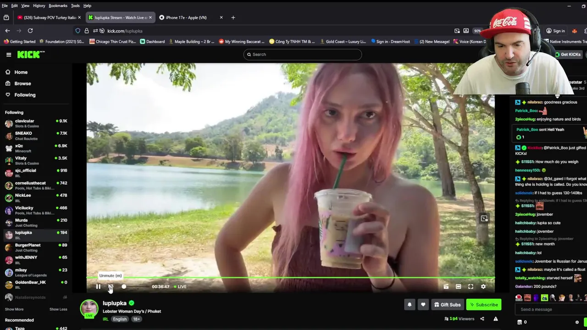Open player settings gear
The height and width of the screenshot is (330, 587).
(x=483, y=286)
